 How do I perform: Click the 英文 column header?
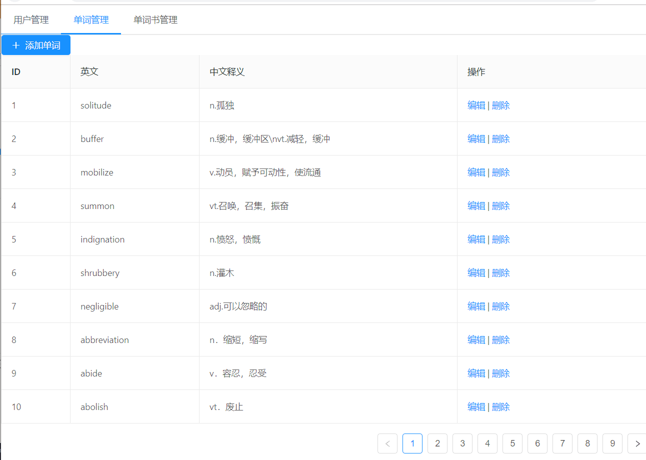pos(135,72)
